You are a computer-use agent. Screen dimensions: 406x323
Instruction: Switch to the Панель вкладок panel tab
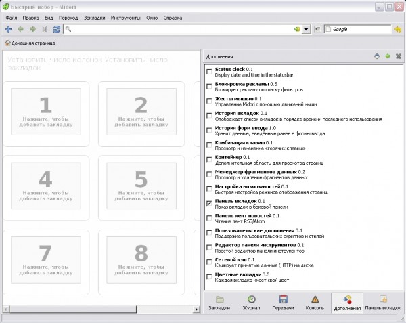click(x=383, y=303)
